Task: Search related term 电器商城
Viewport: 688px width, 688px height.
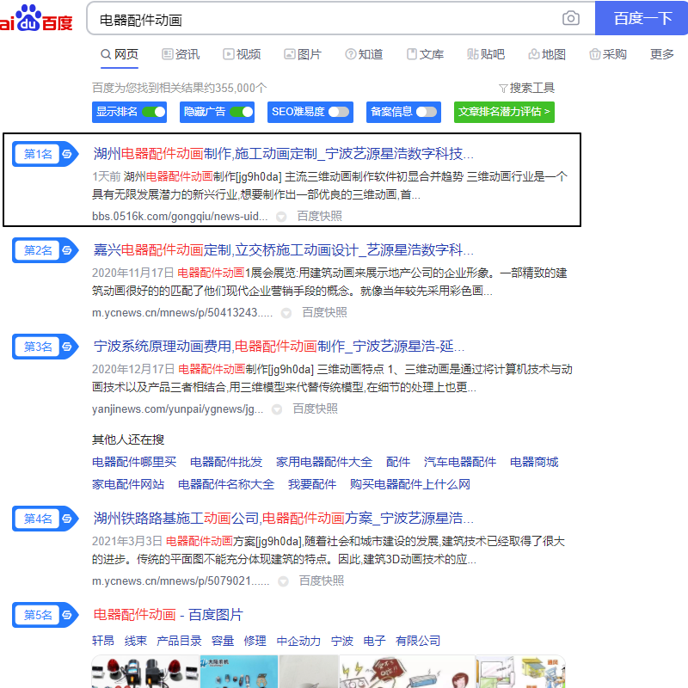Action: tap(534, 462)
